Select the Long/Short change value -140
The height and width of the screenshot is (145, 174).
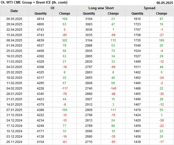[113, 88]
